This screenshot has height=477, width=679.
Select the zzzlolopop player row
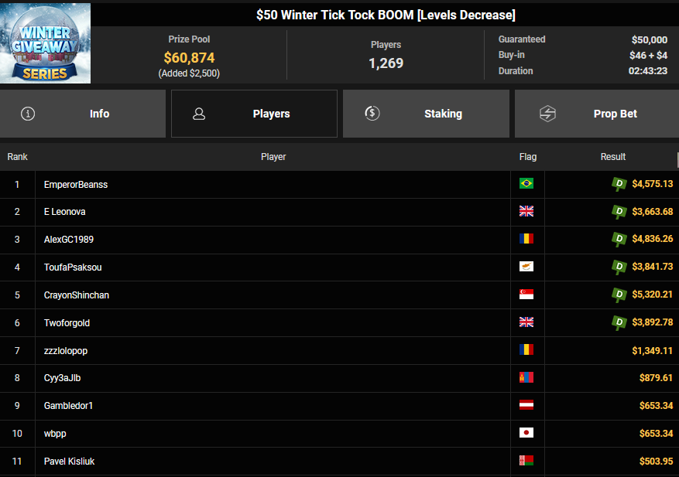[x=66, y=350]
